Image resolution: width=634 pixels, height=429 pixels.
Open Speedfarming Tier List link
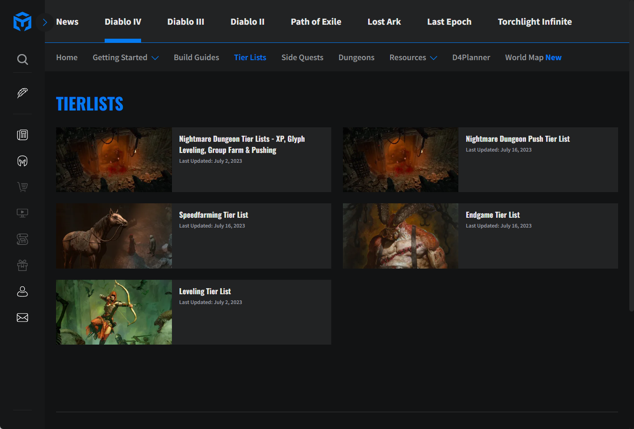214,215
